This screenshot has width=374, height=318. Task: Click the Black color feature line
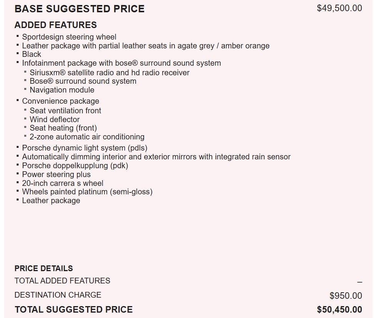(32, 54)
